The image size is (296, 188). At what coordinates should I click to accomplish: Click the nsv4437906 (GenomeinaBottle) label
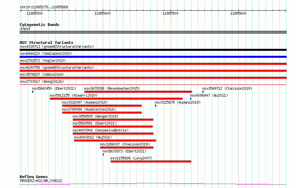[100, 130]
